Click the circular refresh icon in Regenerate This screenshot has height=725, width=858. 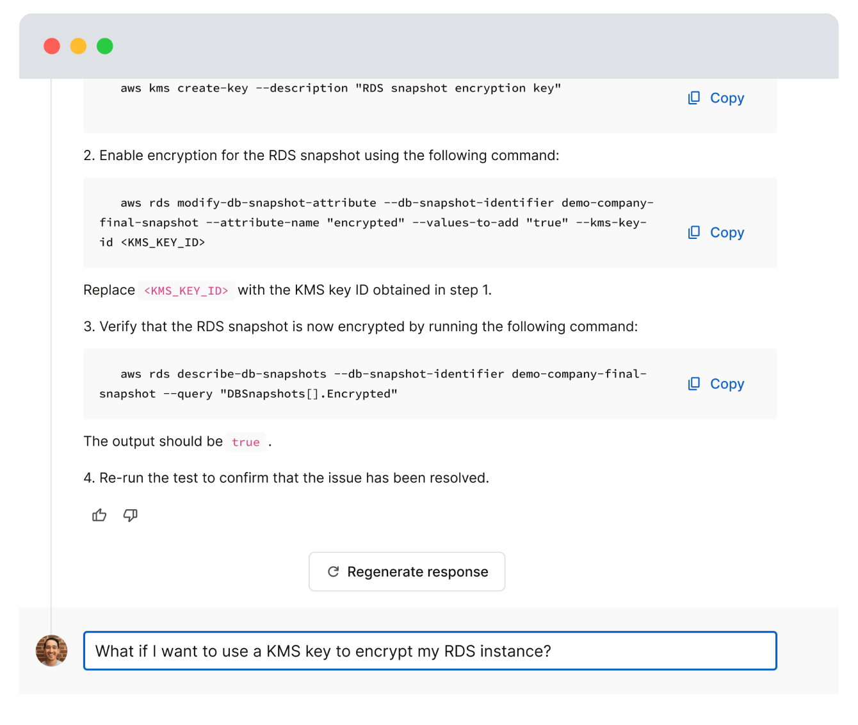pos(333,571)
